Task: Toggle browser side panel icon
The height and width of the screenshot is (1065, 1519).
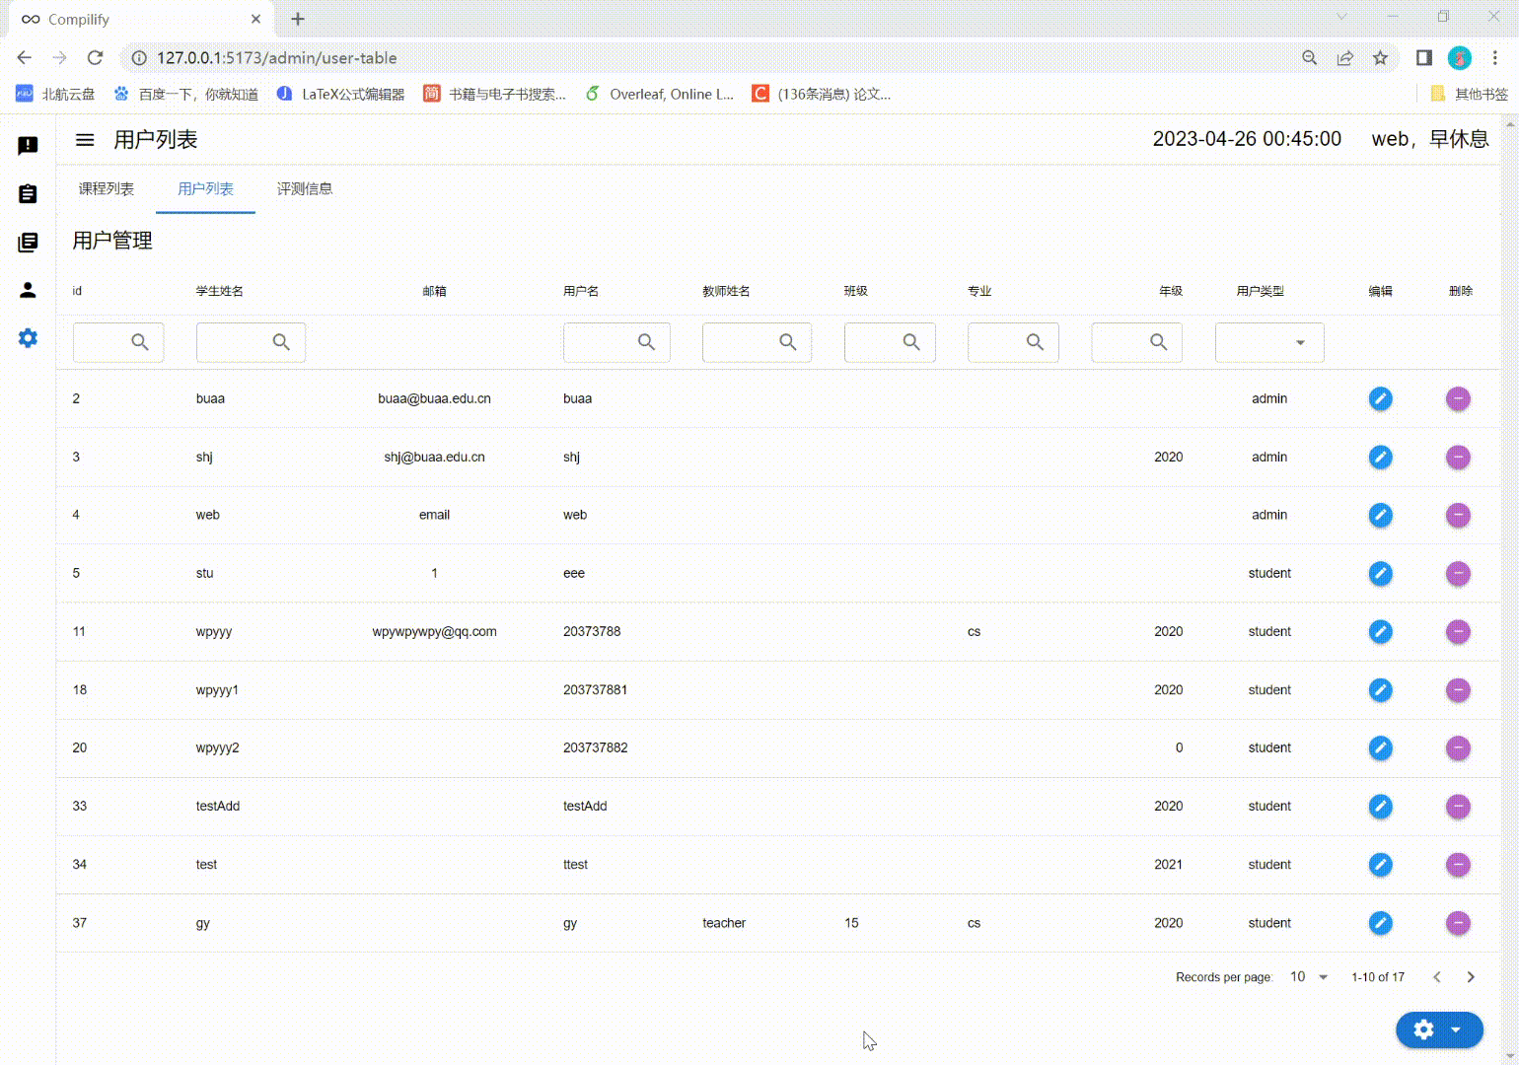Action: (x=1423, y=58)
